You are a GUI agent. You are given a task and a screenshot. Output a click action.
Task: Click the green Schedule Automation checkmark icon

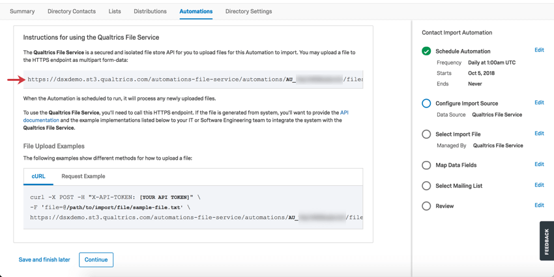click(x=426, y=51)
